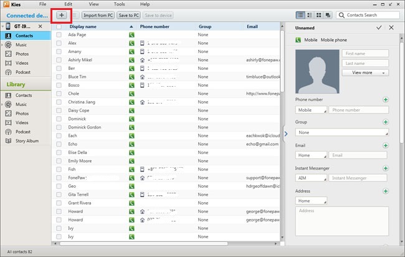This screenshot has height=257, width=405.
Task: Click the contact photo placeholder
Action: pyautogui.click(x=317, y=71)
